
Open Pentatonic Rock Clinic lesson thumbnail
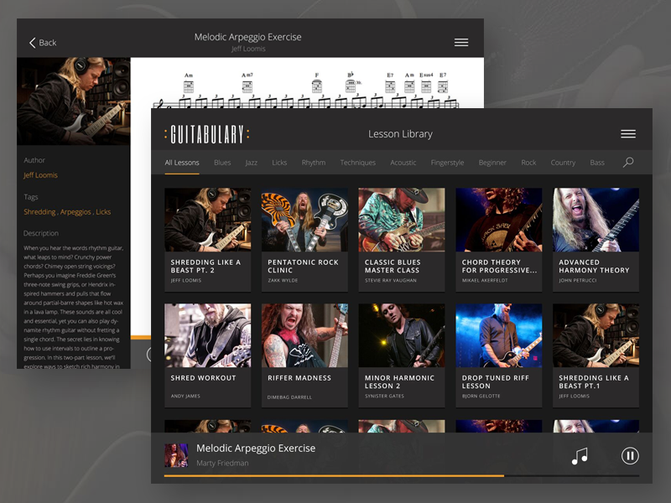point(304,220)
